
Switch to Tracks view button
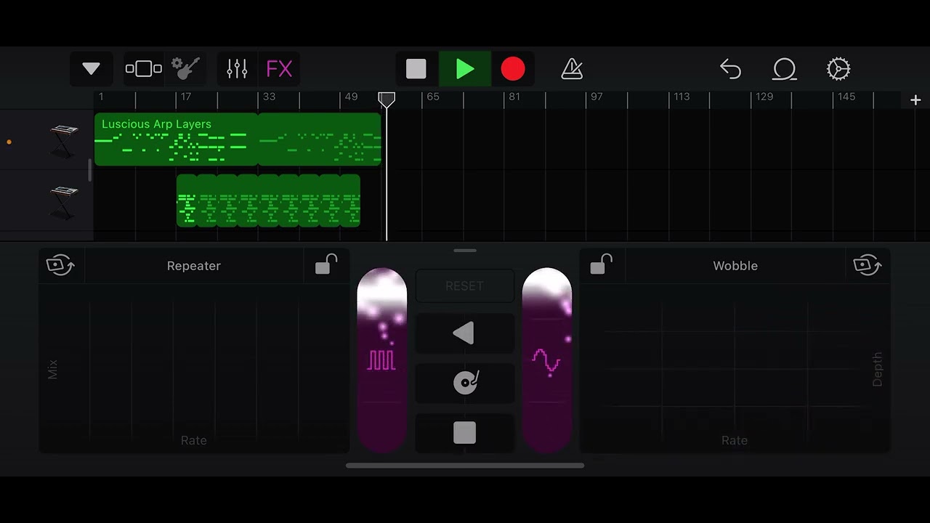(x=144, y=69)
